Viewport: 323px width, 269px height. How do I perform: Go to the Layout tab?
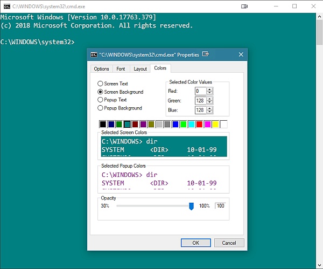tap(140, 68)
